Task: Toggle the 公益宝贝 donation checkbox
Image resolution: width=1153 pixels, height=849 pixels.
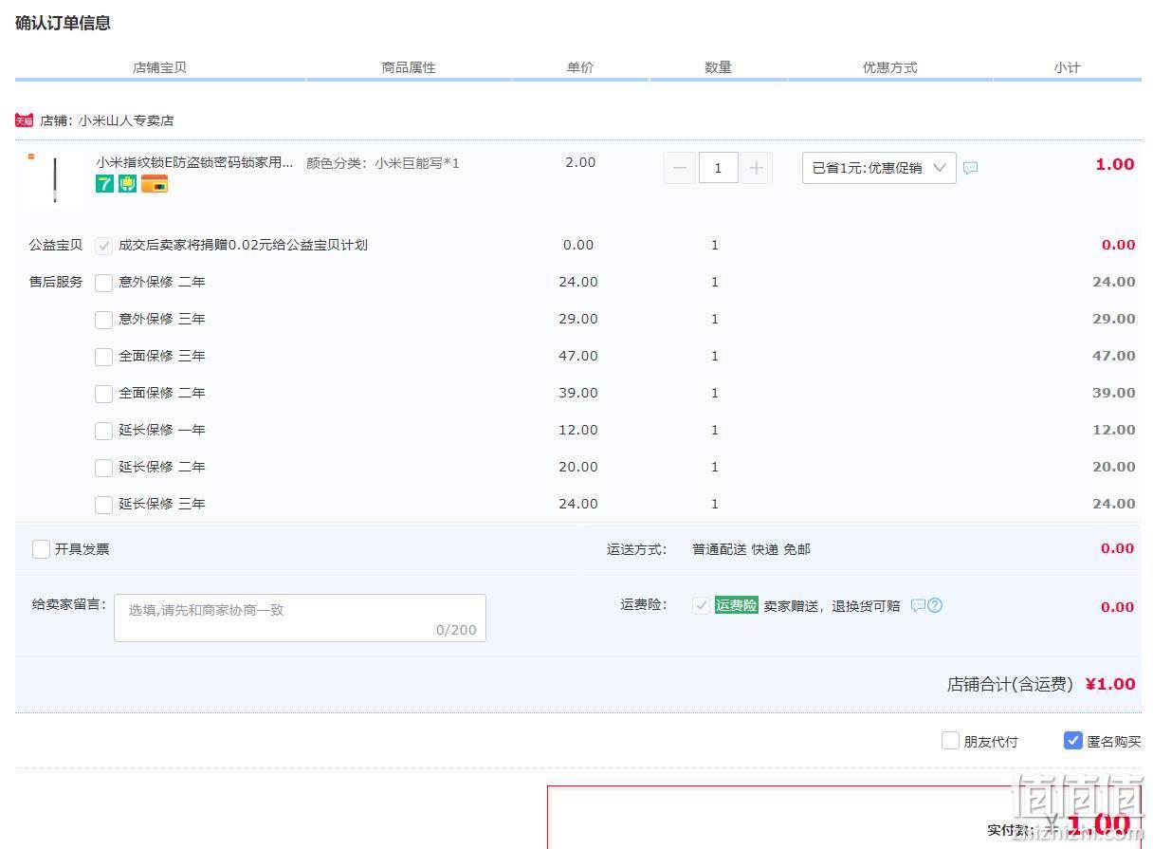Action: coord(104,246)
